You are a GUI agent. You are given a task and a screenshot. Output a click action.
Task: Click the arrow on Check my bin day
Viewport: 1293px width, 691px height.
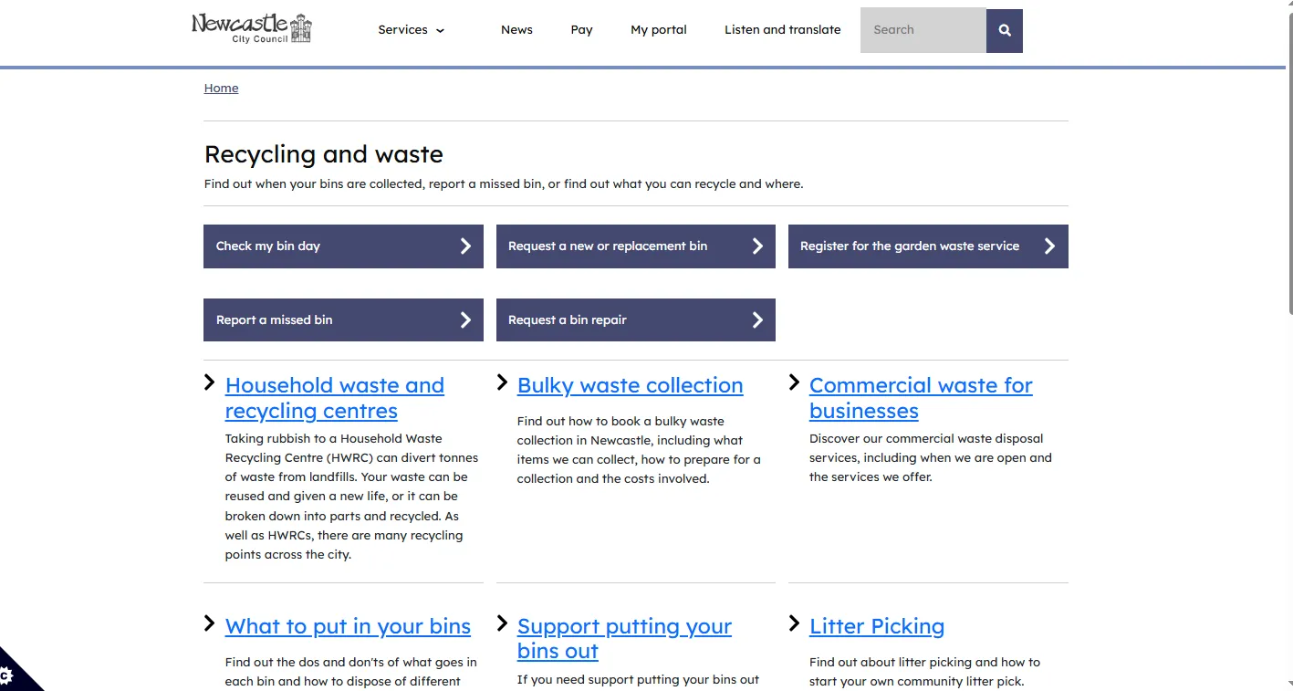[x=465, y=246]
